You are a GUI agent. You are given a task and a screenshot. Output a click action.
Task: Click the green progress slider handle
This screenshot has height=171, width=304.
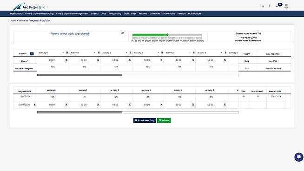pyautogui.click(x=167, y=35)
